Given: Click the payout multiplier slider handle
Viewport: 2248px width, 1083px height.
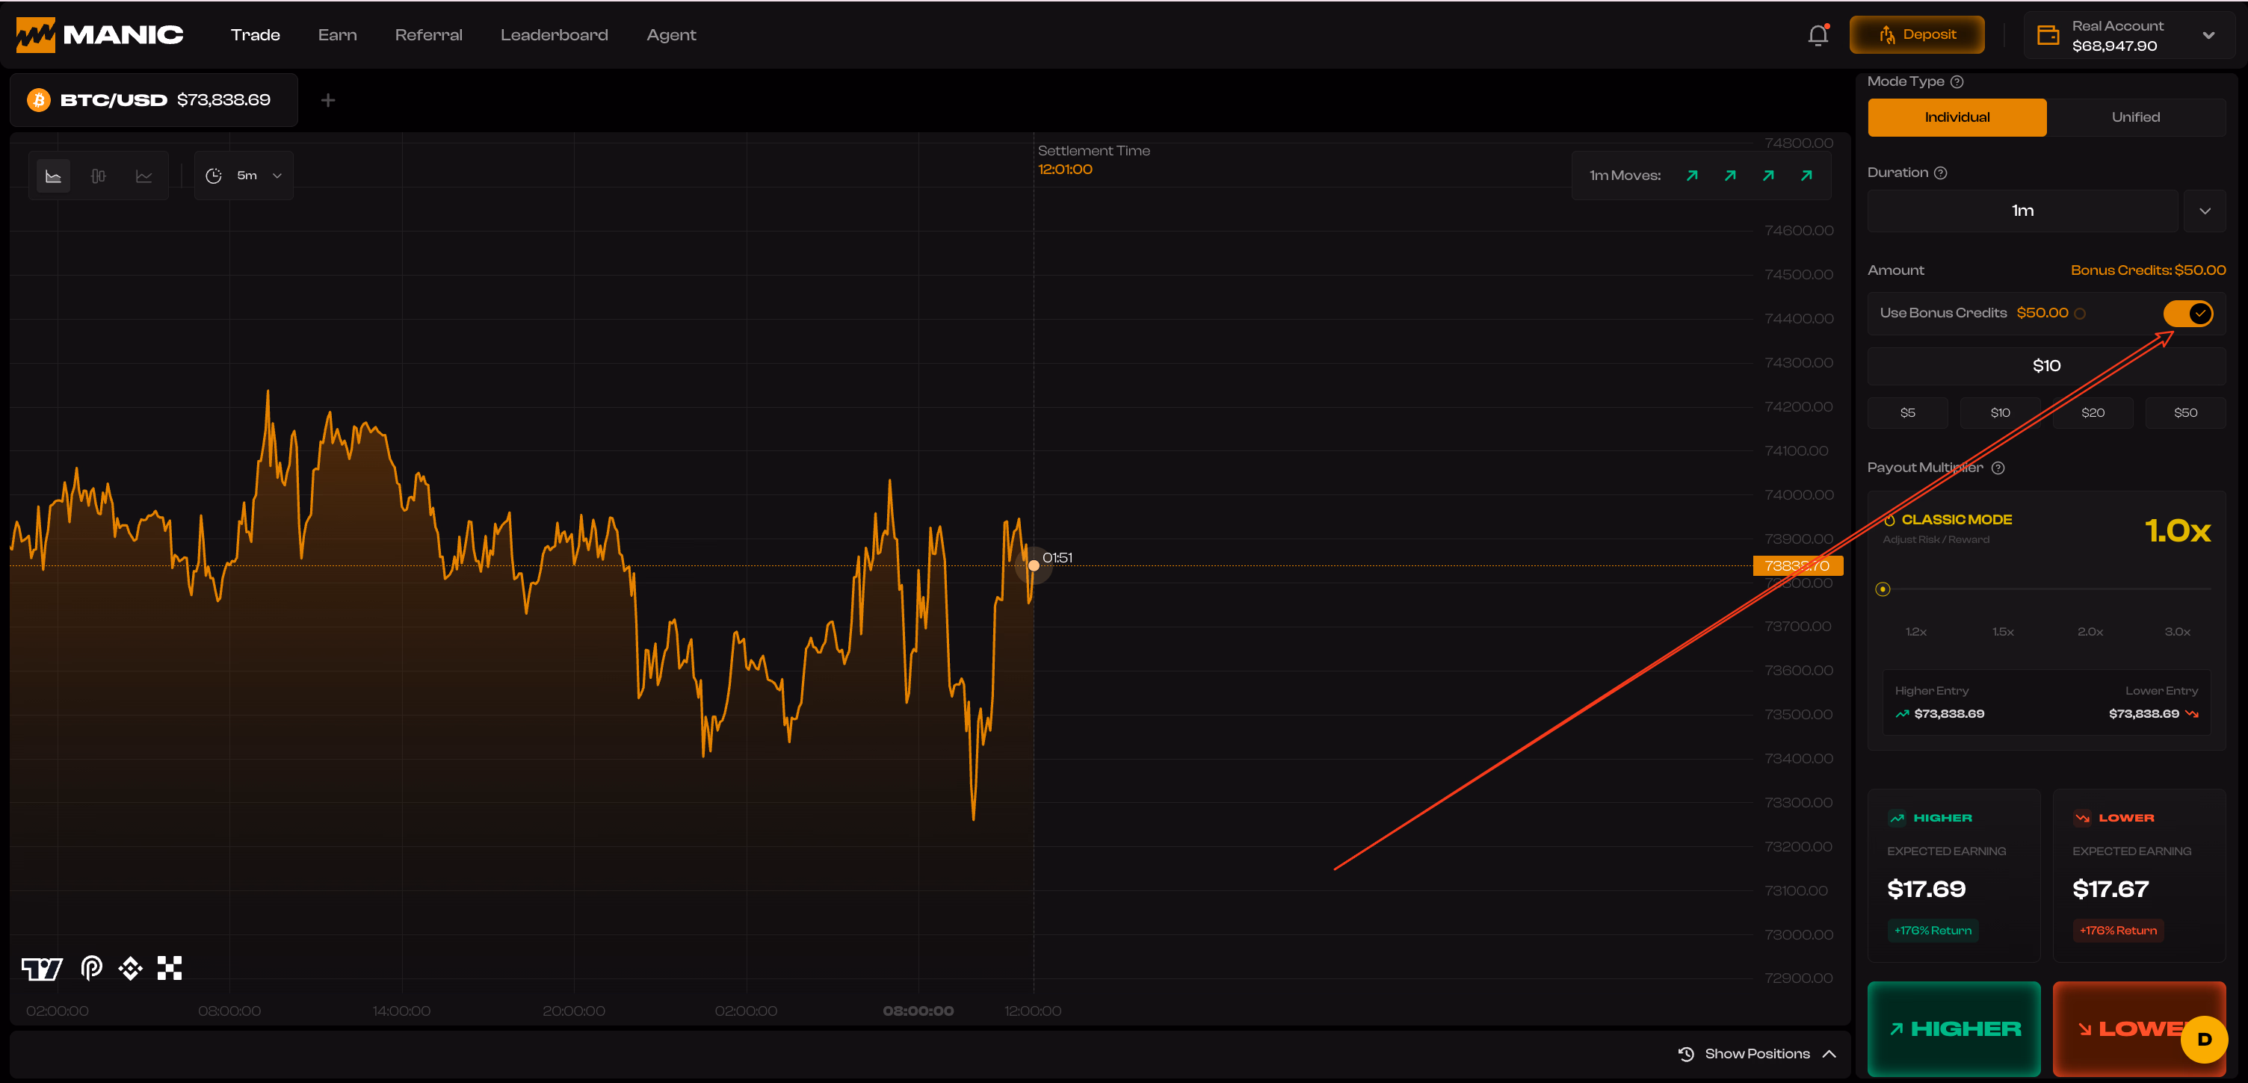Looking at the screenshot, I should [x=1883, y=590].
